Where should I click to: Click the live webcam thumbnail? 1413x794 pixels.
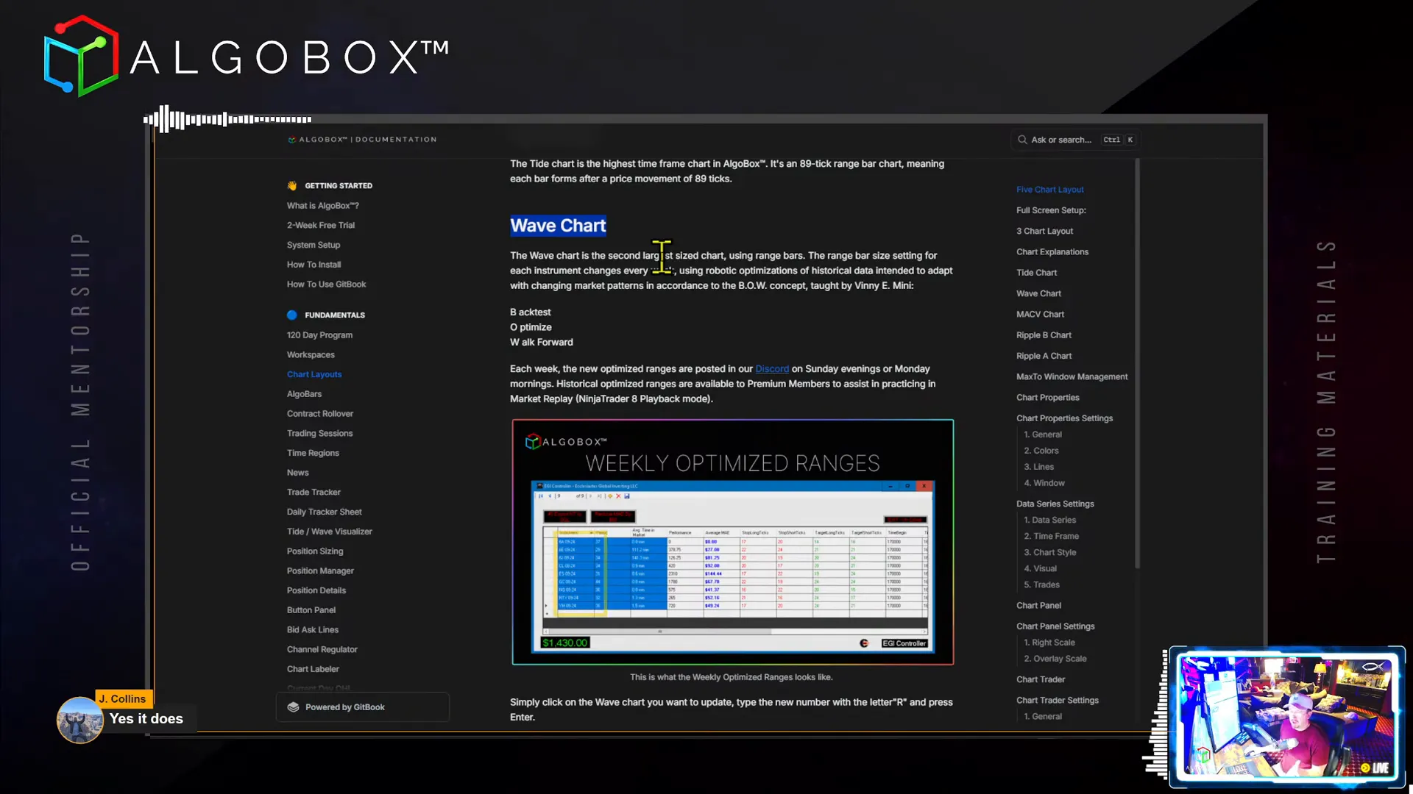click(1287, 718)
